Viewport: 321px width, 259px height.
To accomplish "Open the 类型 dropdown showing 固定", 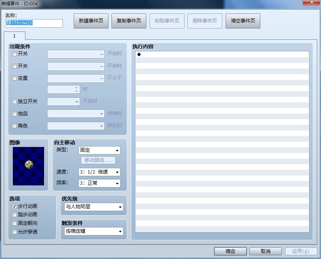I will [99, 150].
